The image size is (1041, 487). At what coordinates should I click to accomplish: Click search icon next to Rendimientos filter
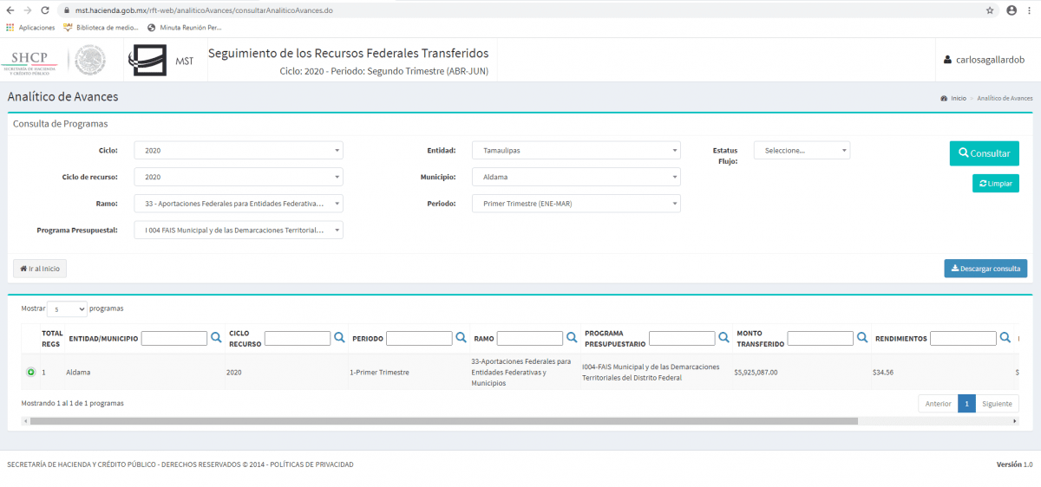tap(1005, 338)
